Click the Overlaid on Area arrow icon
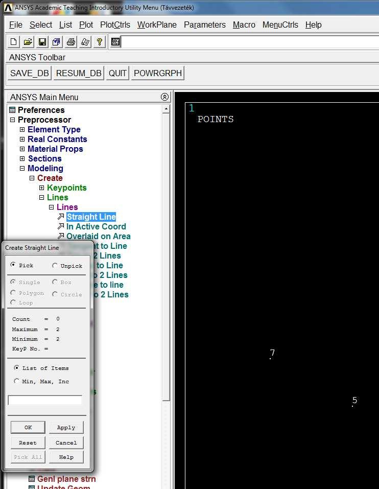 click(61, 236)
